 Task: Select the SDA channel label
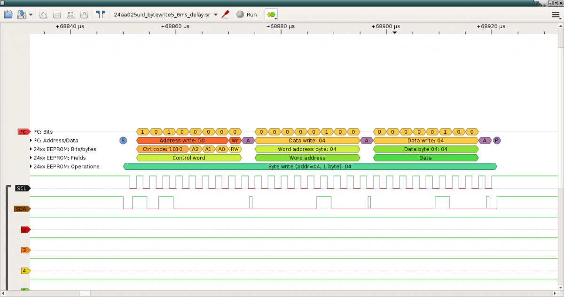point(22,209)
